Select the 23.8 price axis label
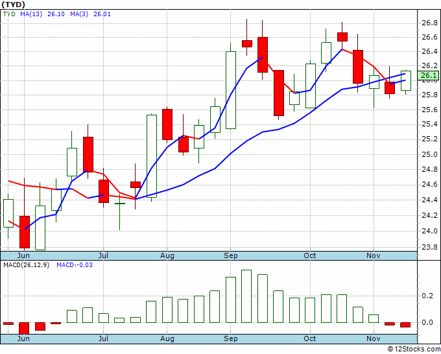The image size is (441, 354). pos(429,247)
